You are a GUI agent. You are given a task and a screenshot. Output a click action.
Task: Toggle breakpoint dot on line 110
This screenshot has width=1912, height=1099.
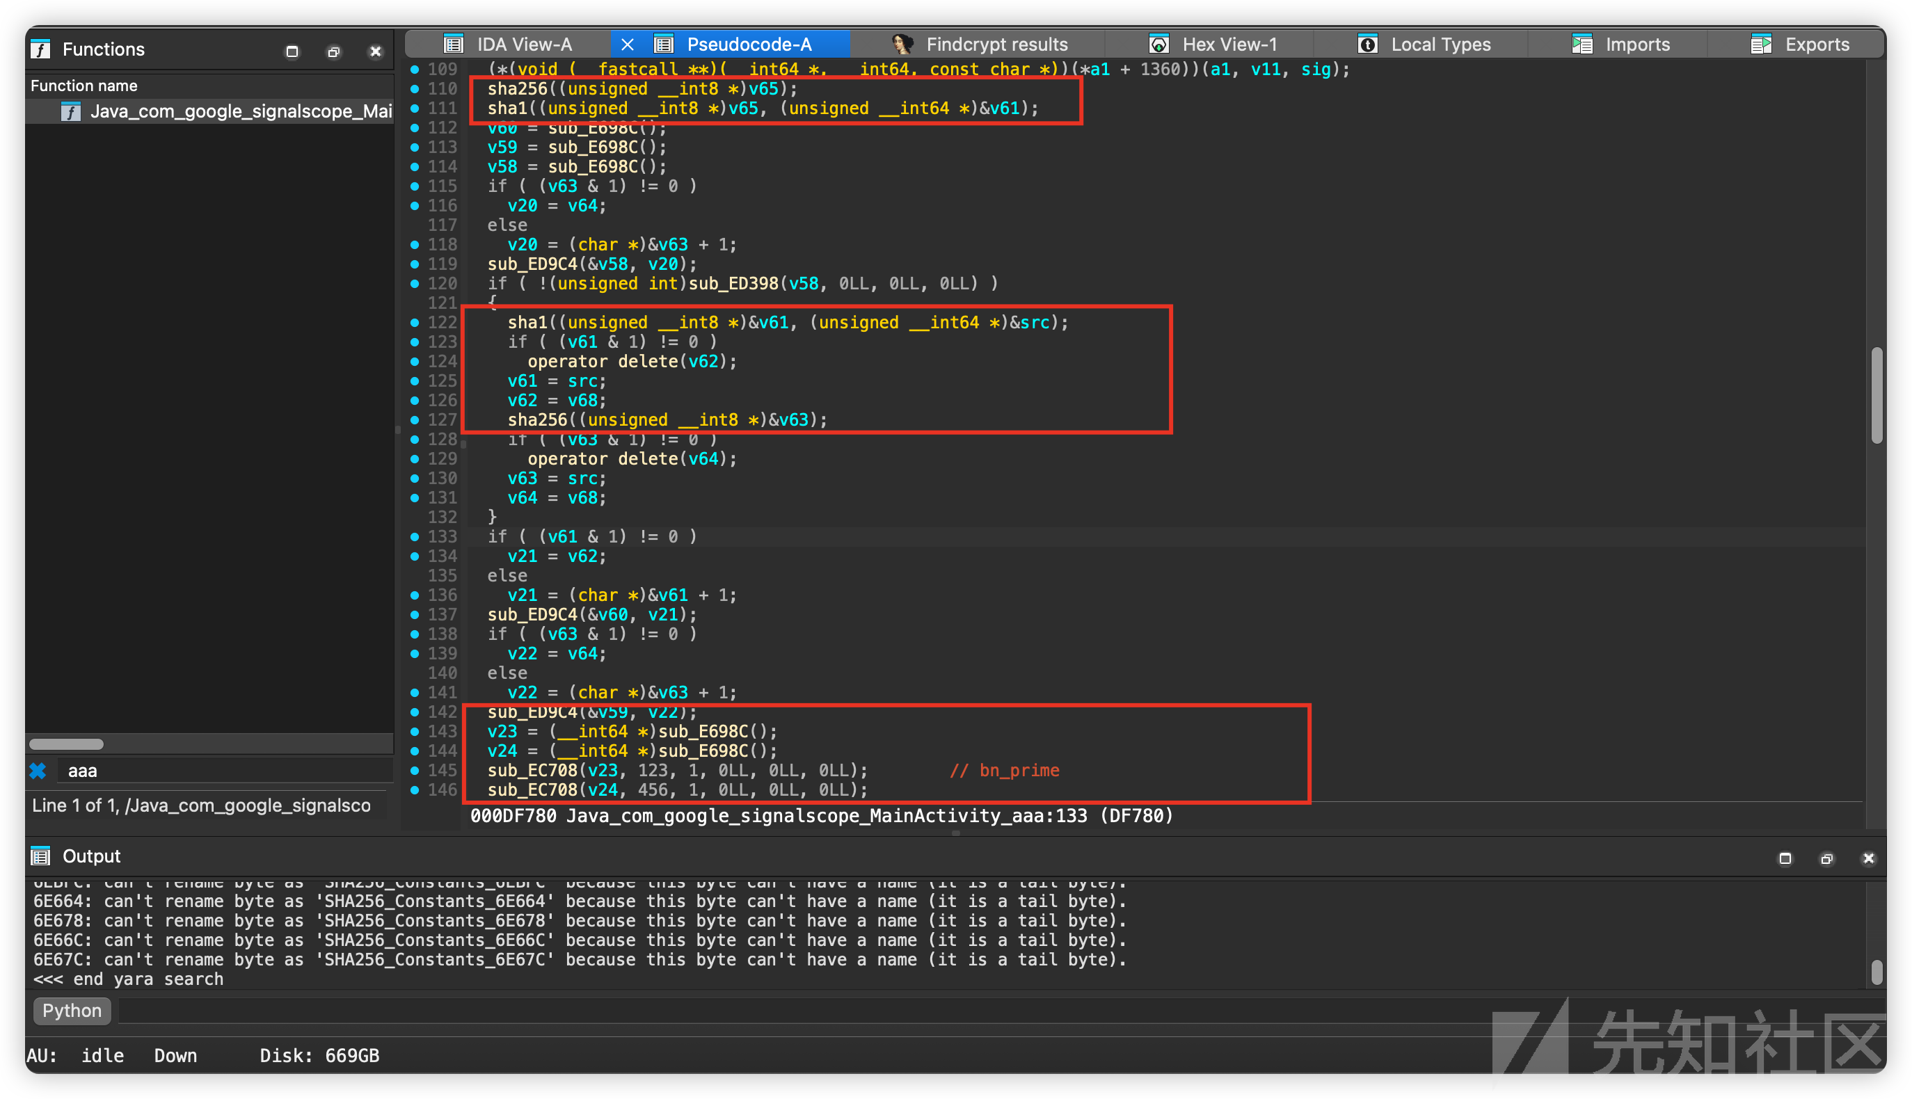coord(415,88)
